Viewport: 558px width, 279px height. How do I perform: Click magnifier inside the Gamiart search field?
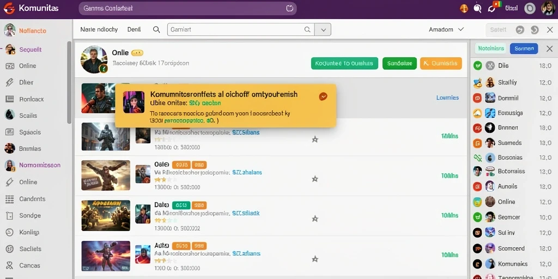click(307, 29)
